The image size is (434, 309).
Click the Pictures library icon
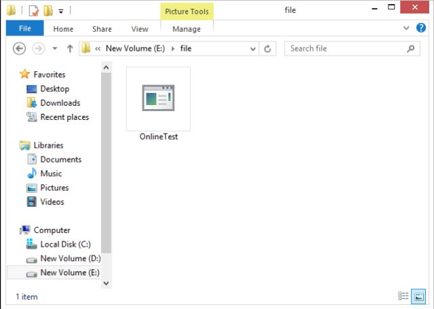[32, 188]
